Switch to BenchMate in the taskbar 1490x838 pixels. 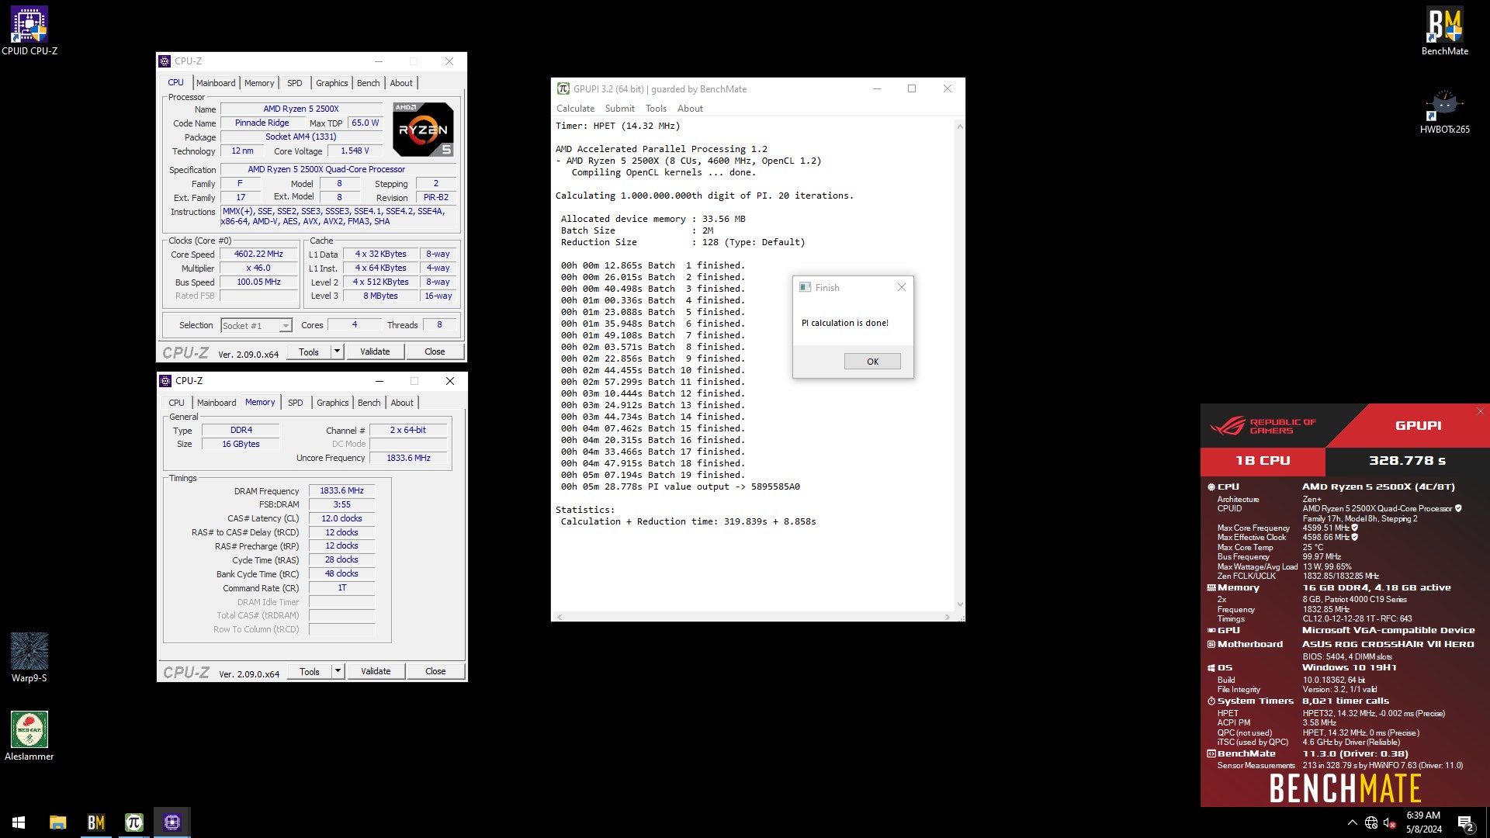pos(95,822)
